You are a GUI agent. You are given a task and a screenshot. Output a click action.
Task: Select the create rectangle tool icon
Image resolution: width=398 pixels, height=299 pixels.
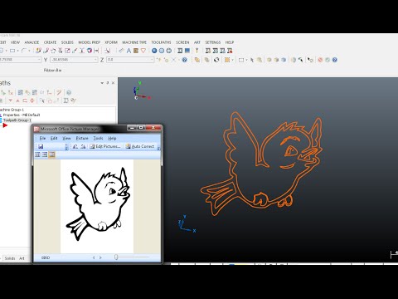click(x=12, y=51)
